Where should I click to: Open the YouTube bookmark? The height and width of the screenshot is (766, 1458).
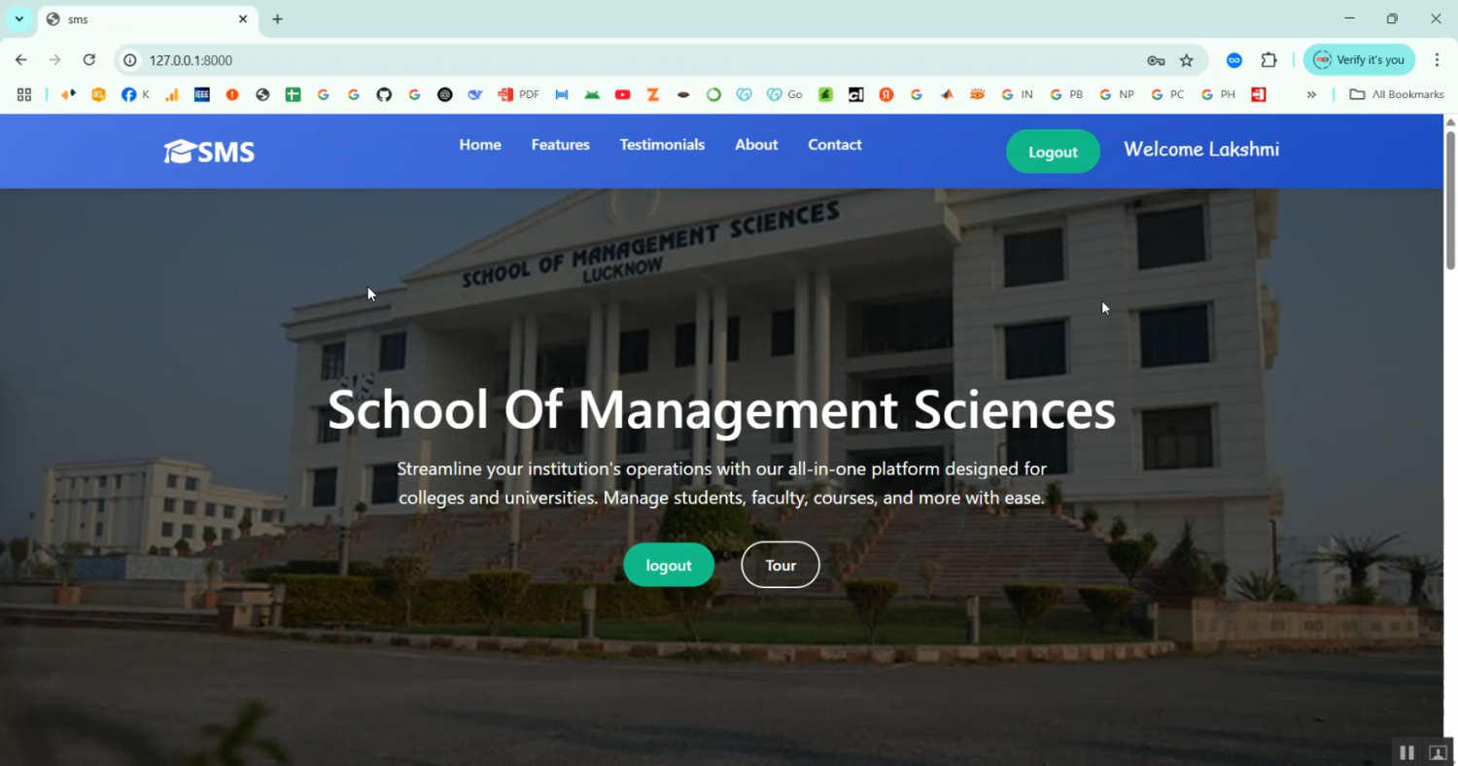(623, 94)
